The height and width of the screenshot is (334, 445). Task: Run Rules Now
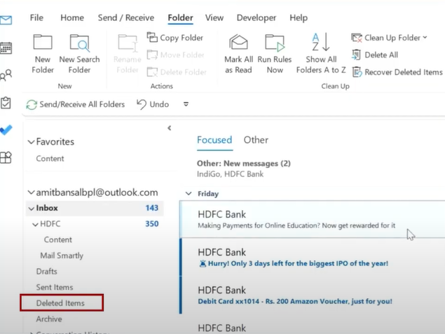[275, 54]
